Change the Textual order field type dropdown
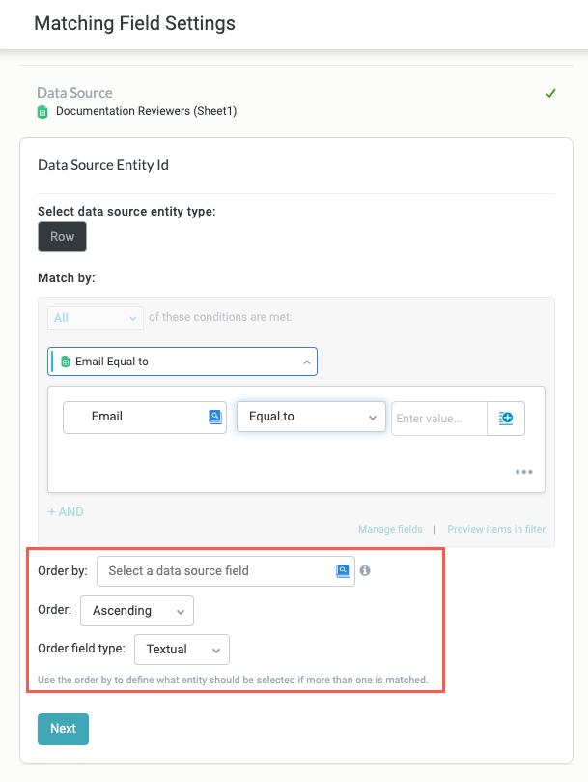The width and height of the screenshot is (588, 782). pyautogui.click(x=182, y=650)
